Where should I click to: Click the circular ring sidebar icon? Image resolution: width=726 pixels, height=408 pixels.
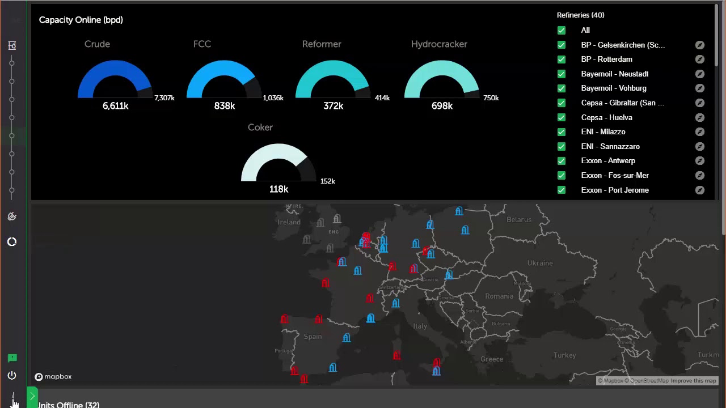pyautogui.click(x=12, y=242)
